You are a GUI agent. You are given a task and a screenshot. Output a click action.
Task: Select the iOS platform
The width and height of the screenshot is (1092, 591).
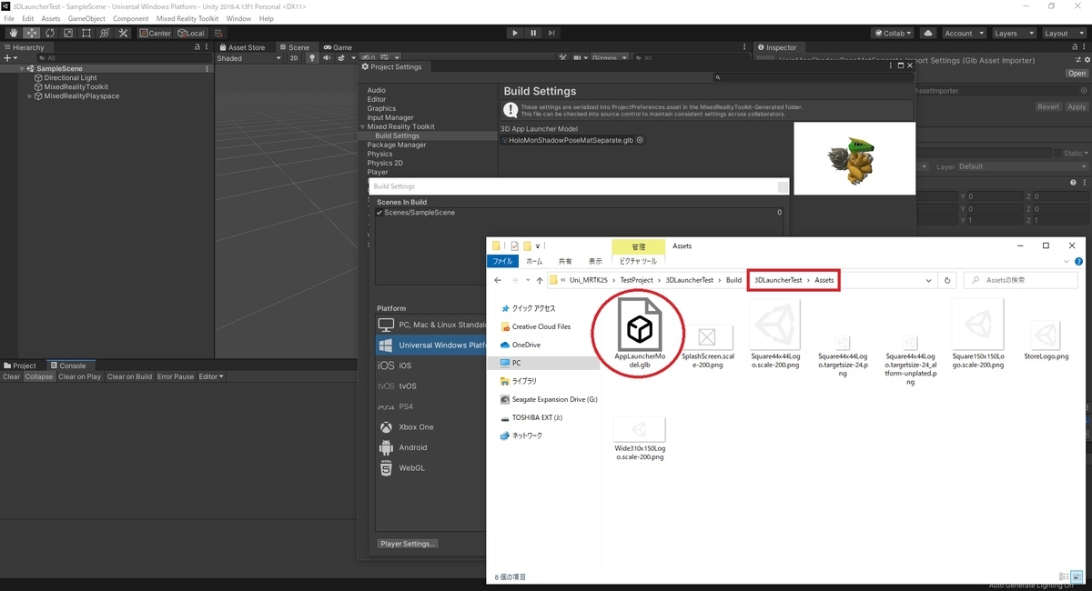point(405,366)
